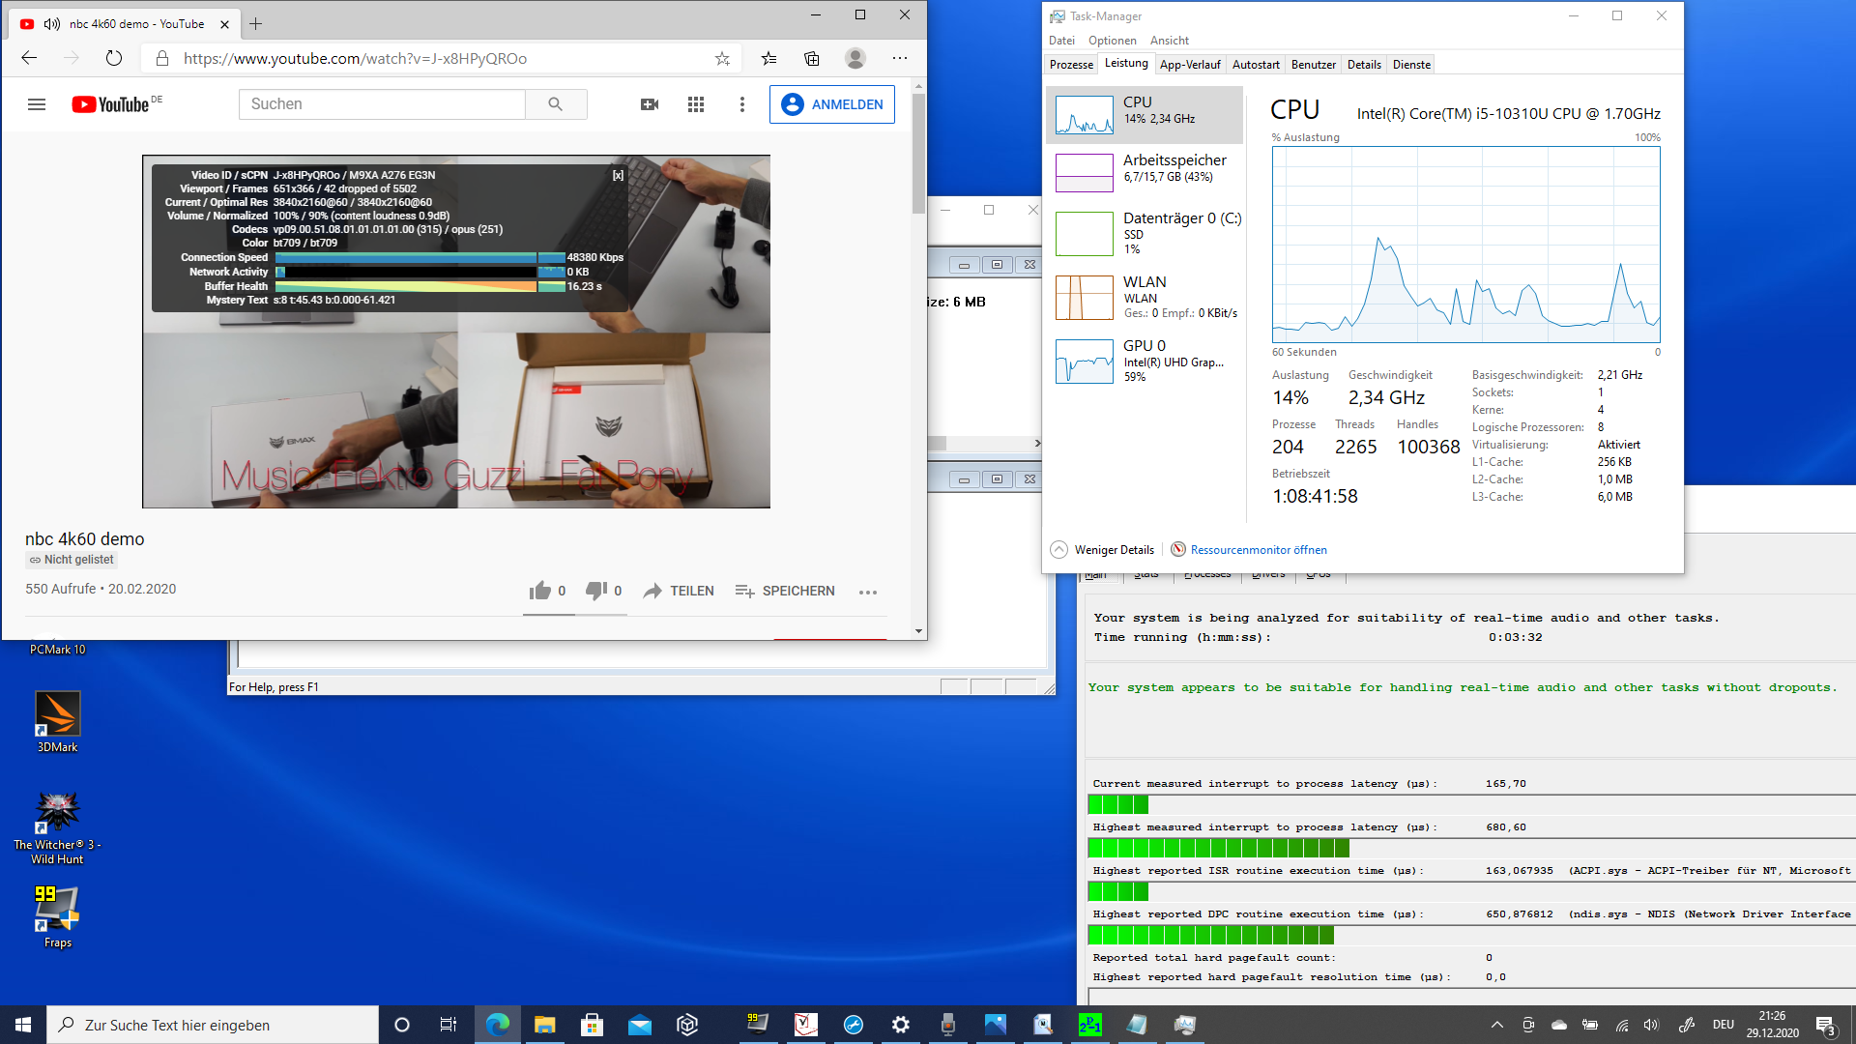Click into the YouTube Suchen search field

pos(382,104)
